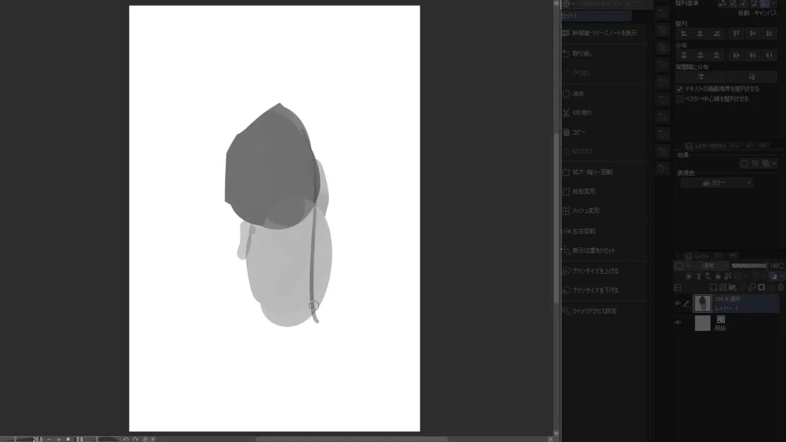Image resolution: width=786 pixels, height=442 pixels.
Task: Delete layer trash can icon
Action: coord(780,287)
